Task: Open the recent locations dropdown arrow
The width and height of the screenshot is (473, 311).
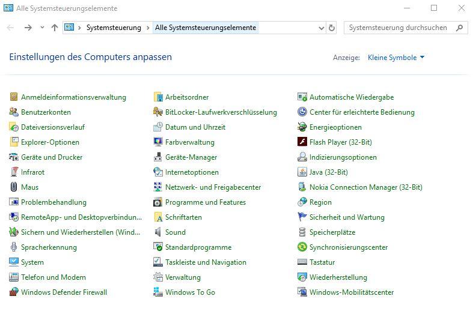Action: pos(42,28)
